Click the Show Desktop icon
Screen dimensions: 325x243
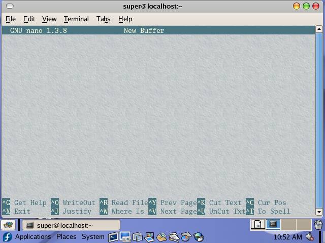(x=8, y=225)
